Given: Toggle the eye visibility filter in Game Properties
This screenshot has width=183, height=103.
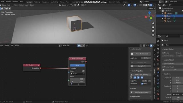Looking at the screenshot, I should coord(135,78).
